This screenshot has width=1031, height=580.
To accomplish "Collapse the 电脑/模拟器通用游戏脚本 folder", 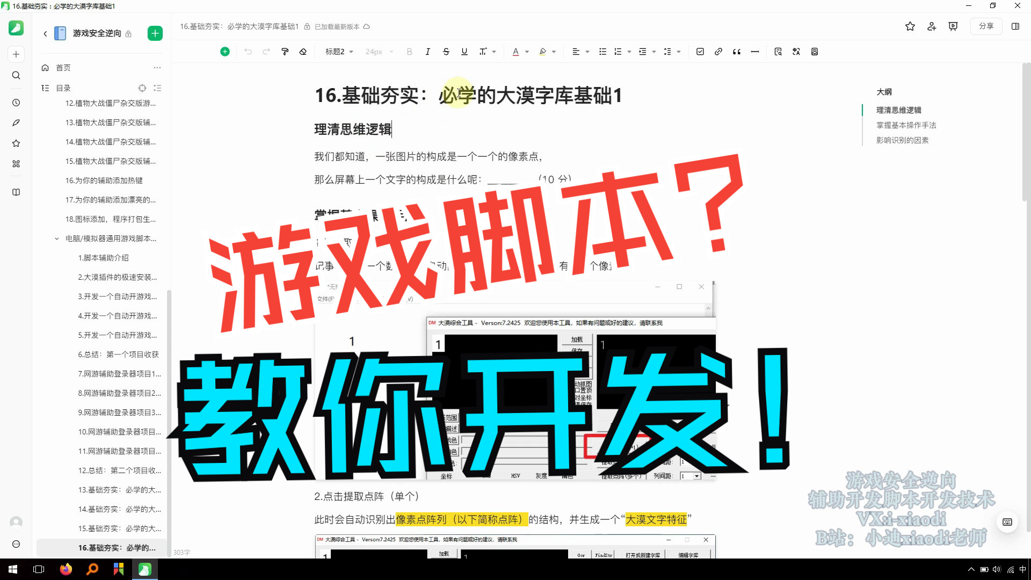I will pos(57,238).
